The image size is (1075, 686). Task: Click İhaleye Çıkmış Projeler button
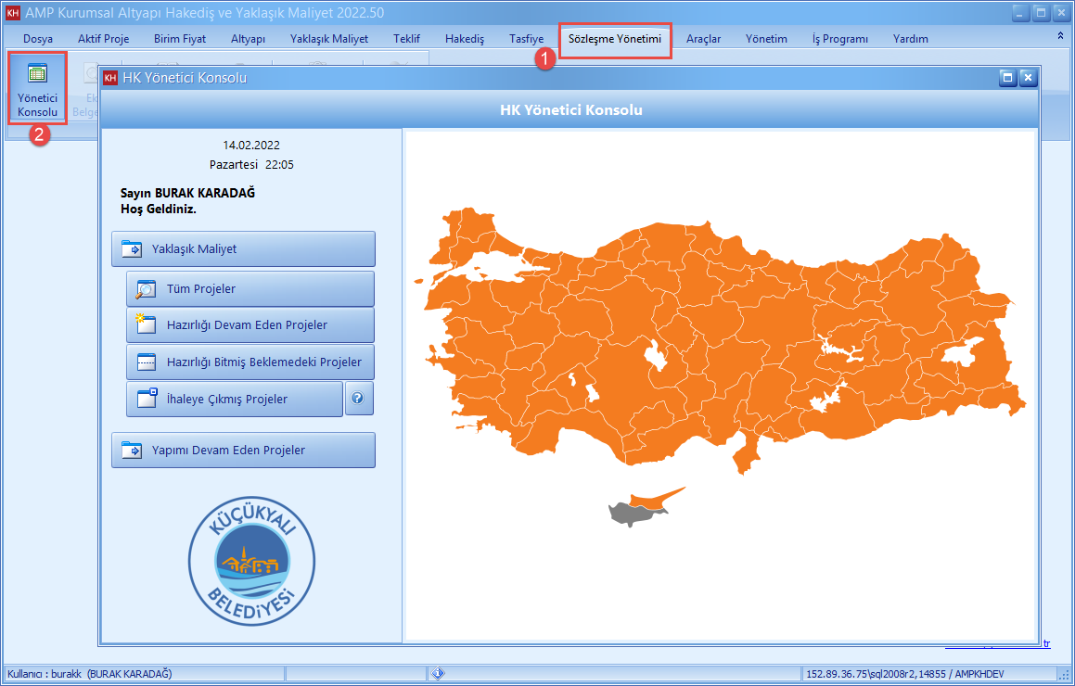click(x=235, y=400)
